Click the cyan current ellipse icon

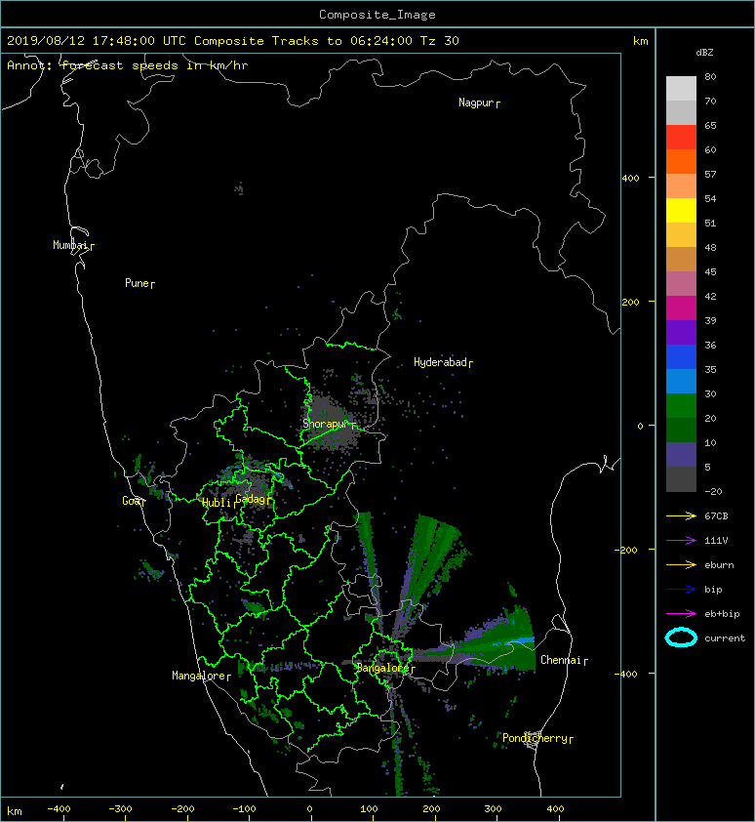tap(681, 637)
